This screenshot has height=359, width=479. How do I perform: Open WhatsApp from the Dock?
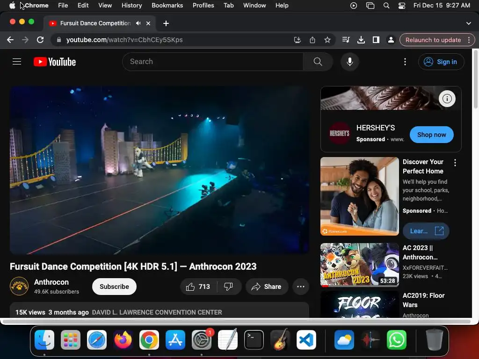pyautogui.click(x=397, y=340)
